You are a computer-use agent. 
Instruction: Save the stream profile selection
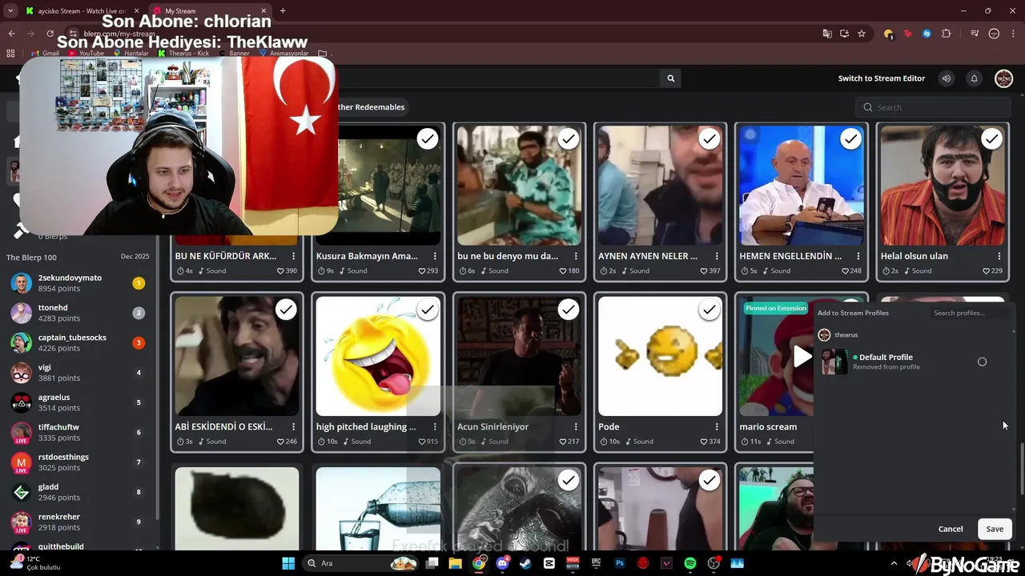tap(995, 529)
